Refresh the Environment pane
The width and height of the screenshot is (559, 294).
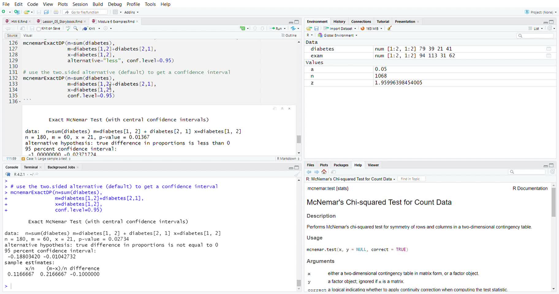click(x=550, y=28)
